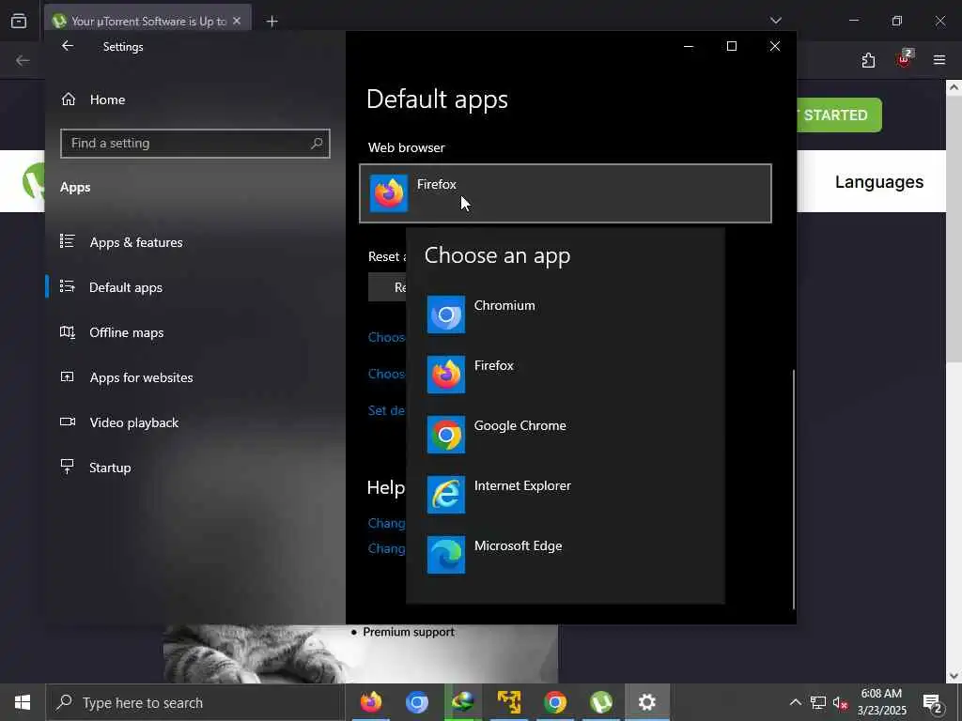Click the Settings gear taskbar icon
Screen dimensions: 962x721
click(646, 702)
